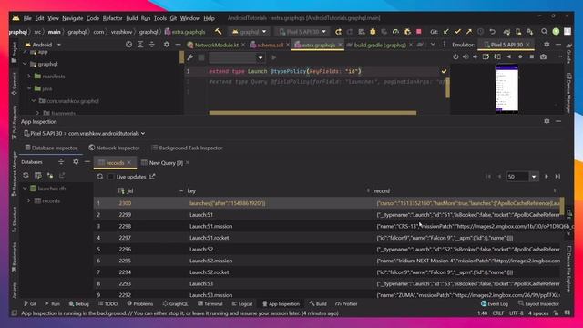The height and width of the screenshot is (328, 583).
Task: Click Git Update Project arrow icon
Action: 446,32
